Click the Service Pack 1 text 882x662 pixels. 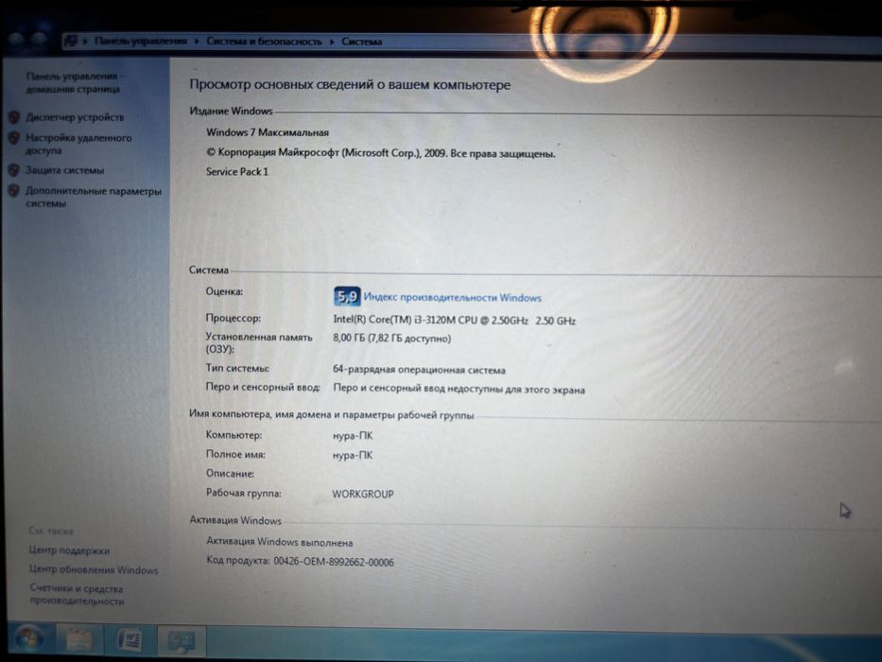[237, 172]
